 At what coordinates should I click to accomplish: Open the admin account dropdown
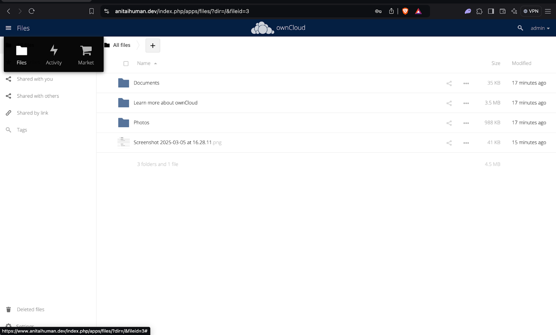click(540, 28)
